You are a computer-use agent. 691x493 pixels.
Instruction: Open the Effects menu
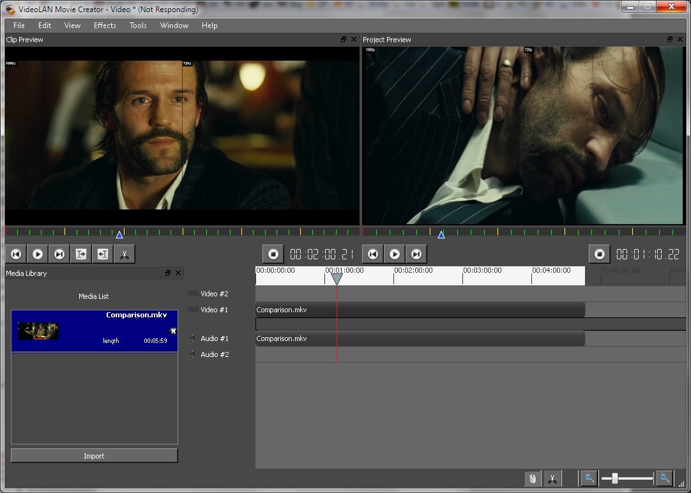point(105,26)
